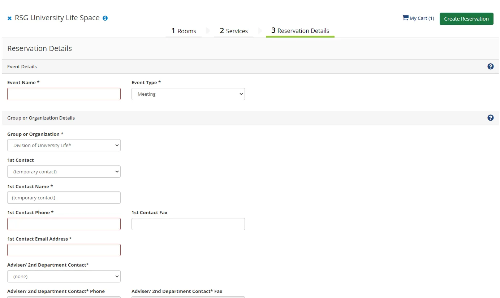Switch to the 1 Rooms step tab
The width and height of the screenshot is (500, 298).
pos(184,31)
